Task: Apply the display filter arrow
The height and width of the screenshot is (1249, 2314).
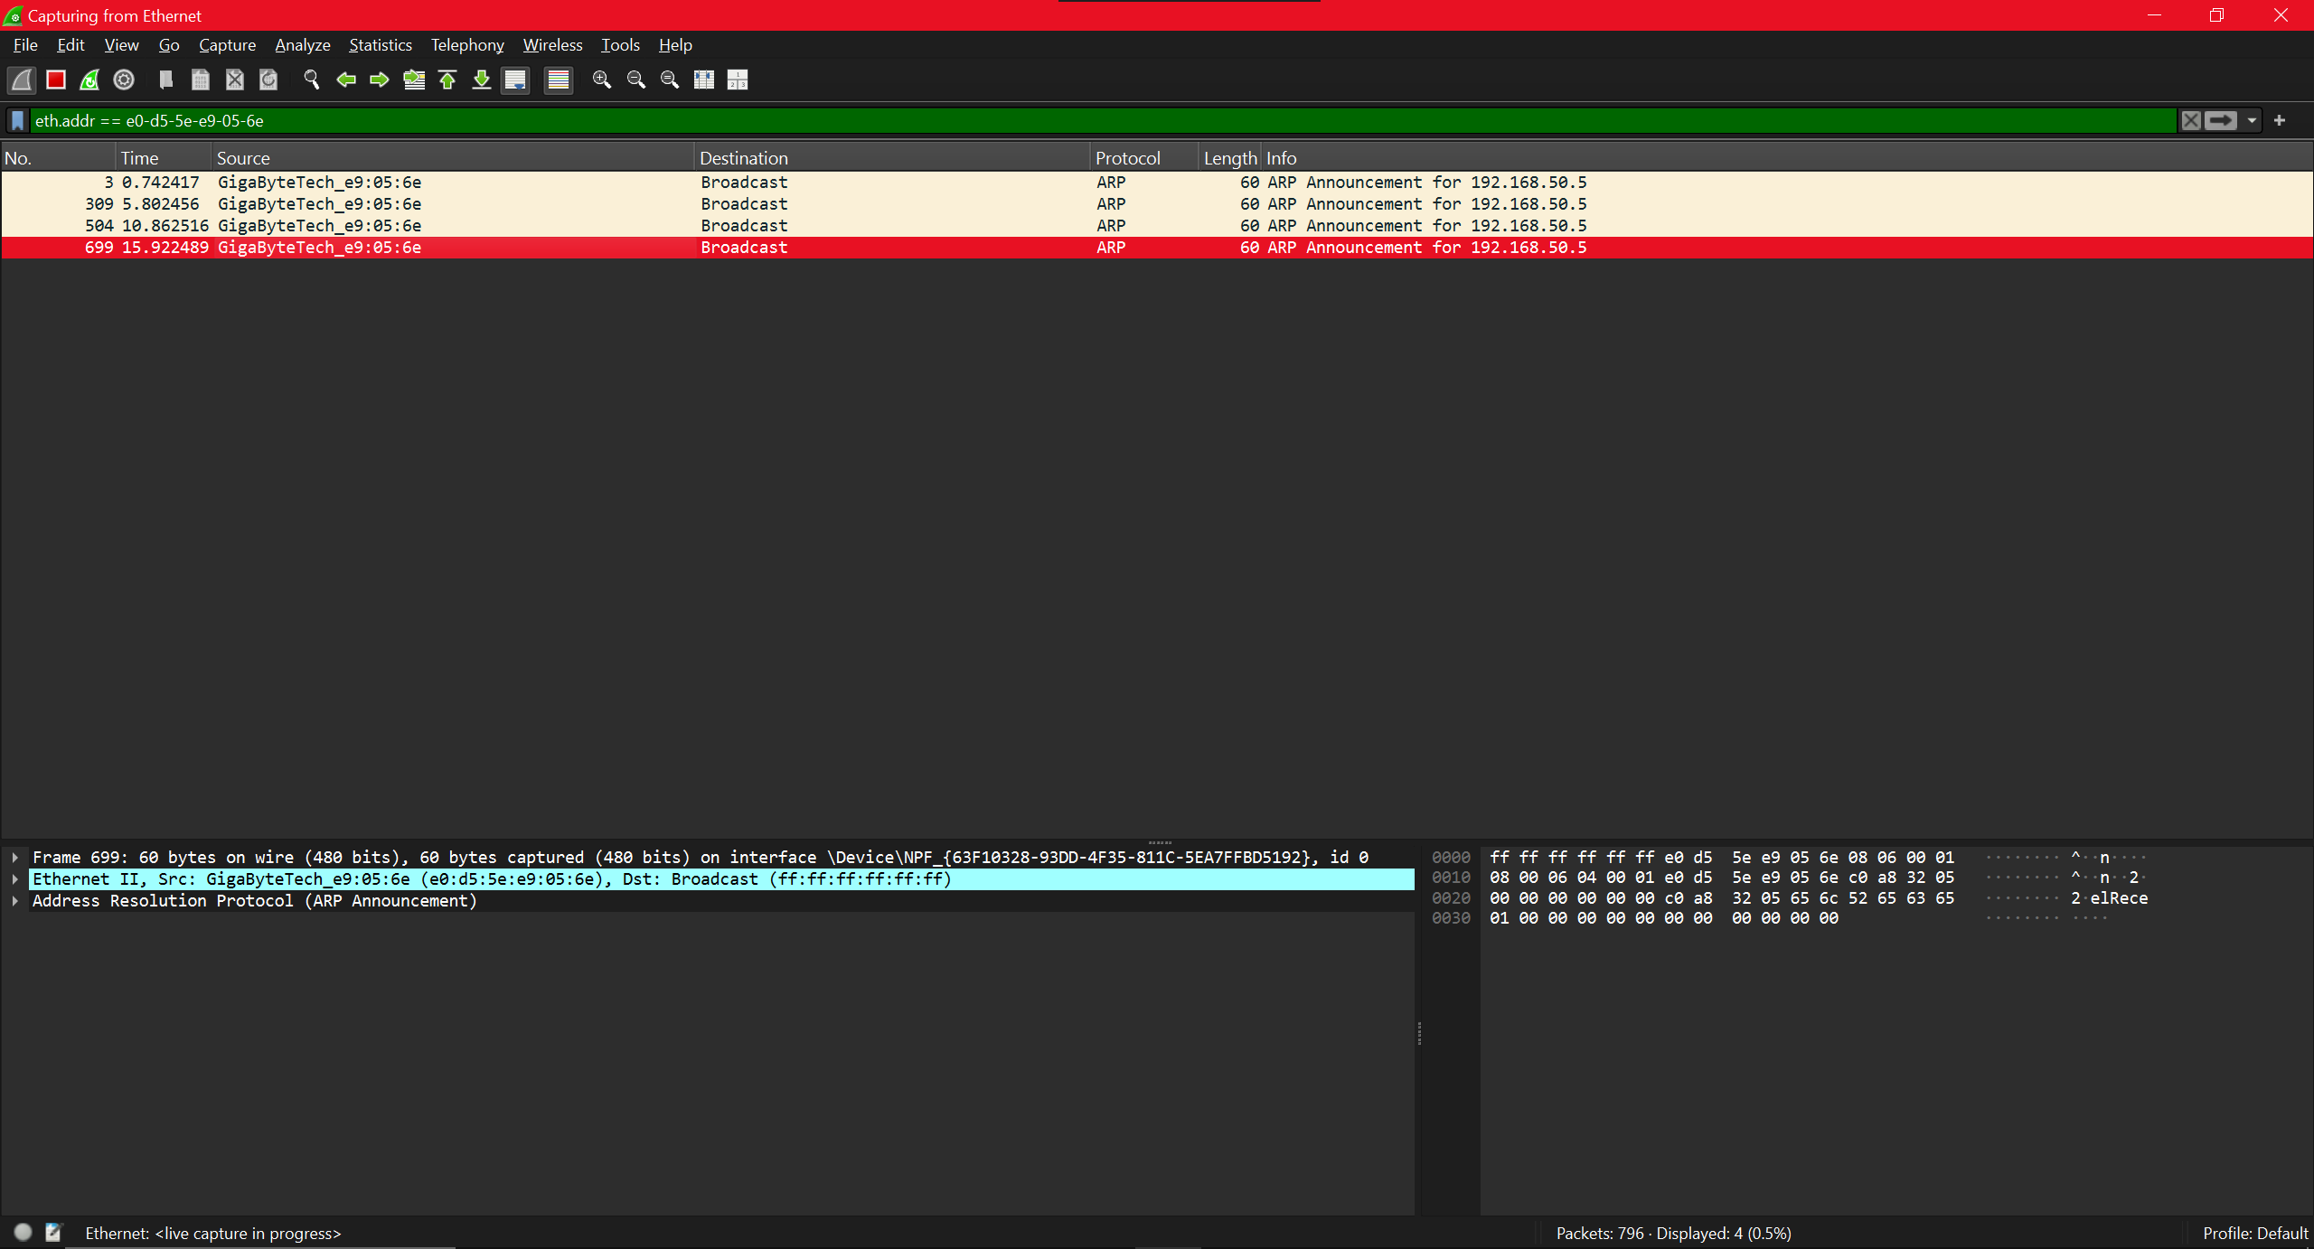Action: (x=2221, y=120)
